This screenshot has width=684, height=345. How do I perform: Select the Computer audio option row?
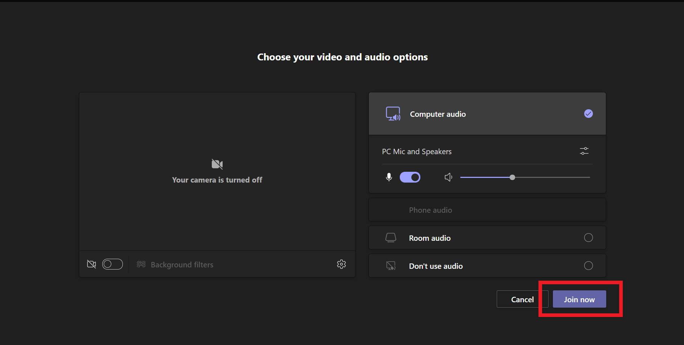pyautogui.click(x=487, y=114)
